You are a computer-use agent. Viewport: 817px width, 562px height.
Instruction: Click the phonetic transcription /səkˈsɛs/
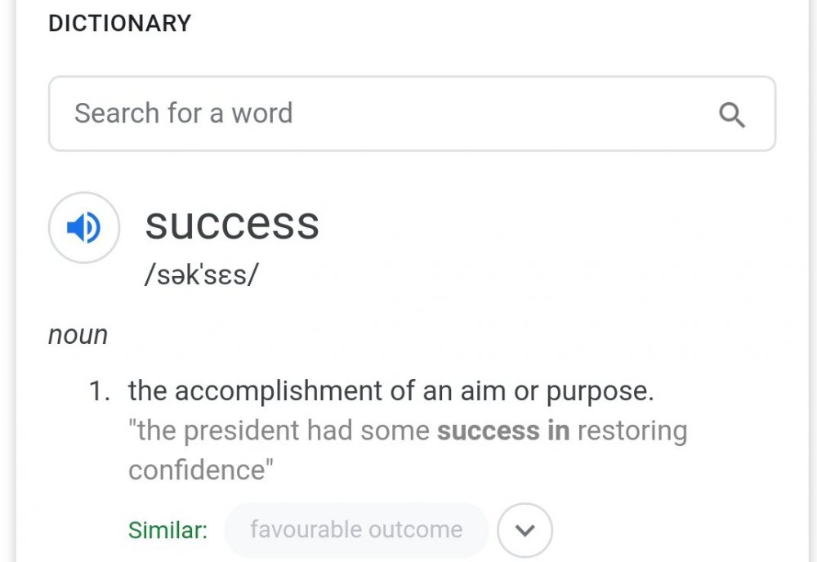click(x=201, y=274)
